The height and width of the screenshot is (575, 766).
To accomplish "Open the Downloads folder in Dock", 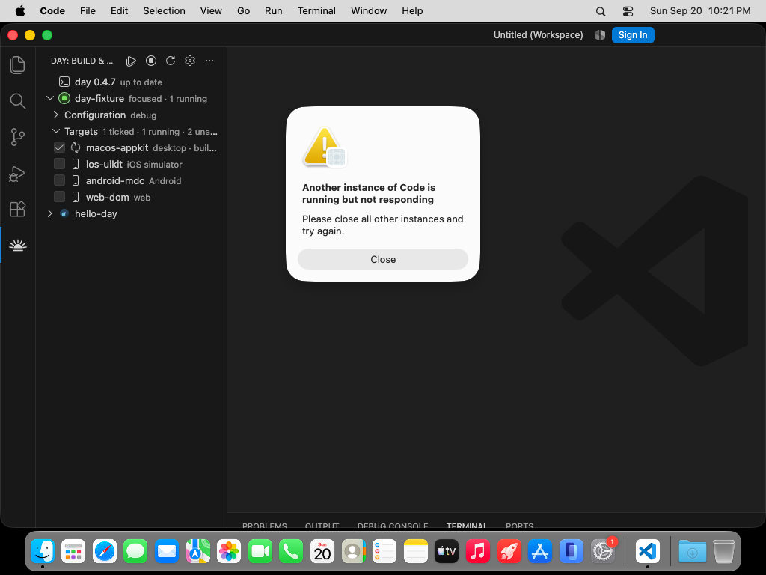I will pyautogui.click(x=692, y=552).
